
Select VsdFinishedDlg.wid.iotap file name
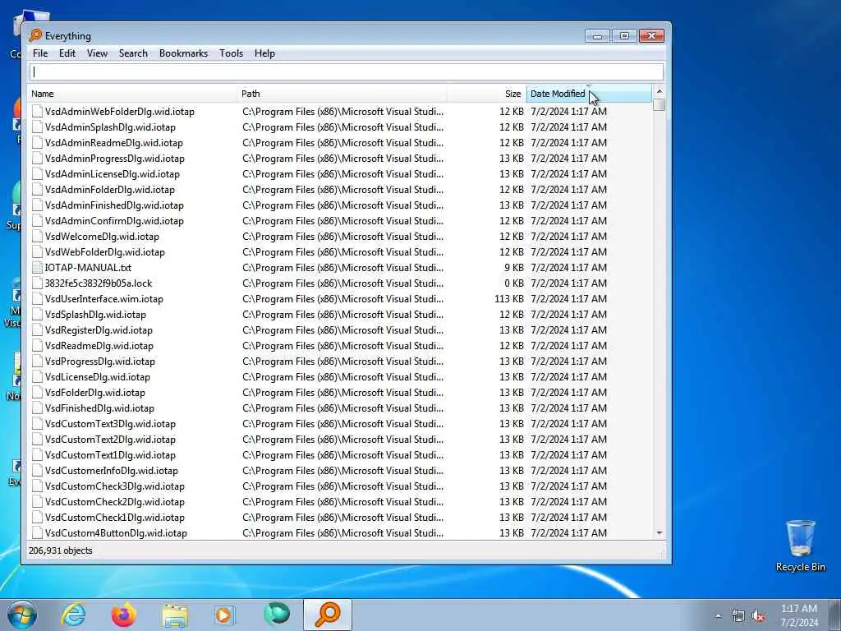pyautogui.click(x=99, y=408)
